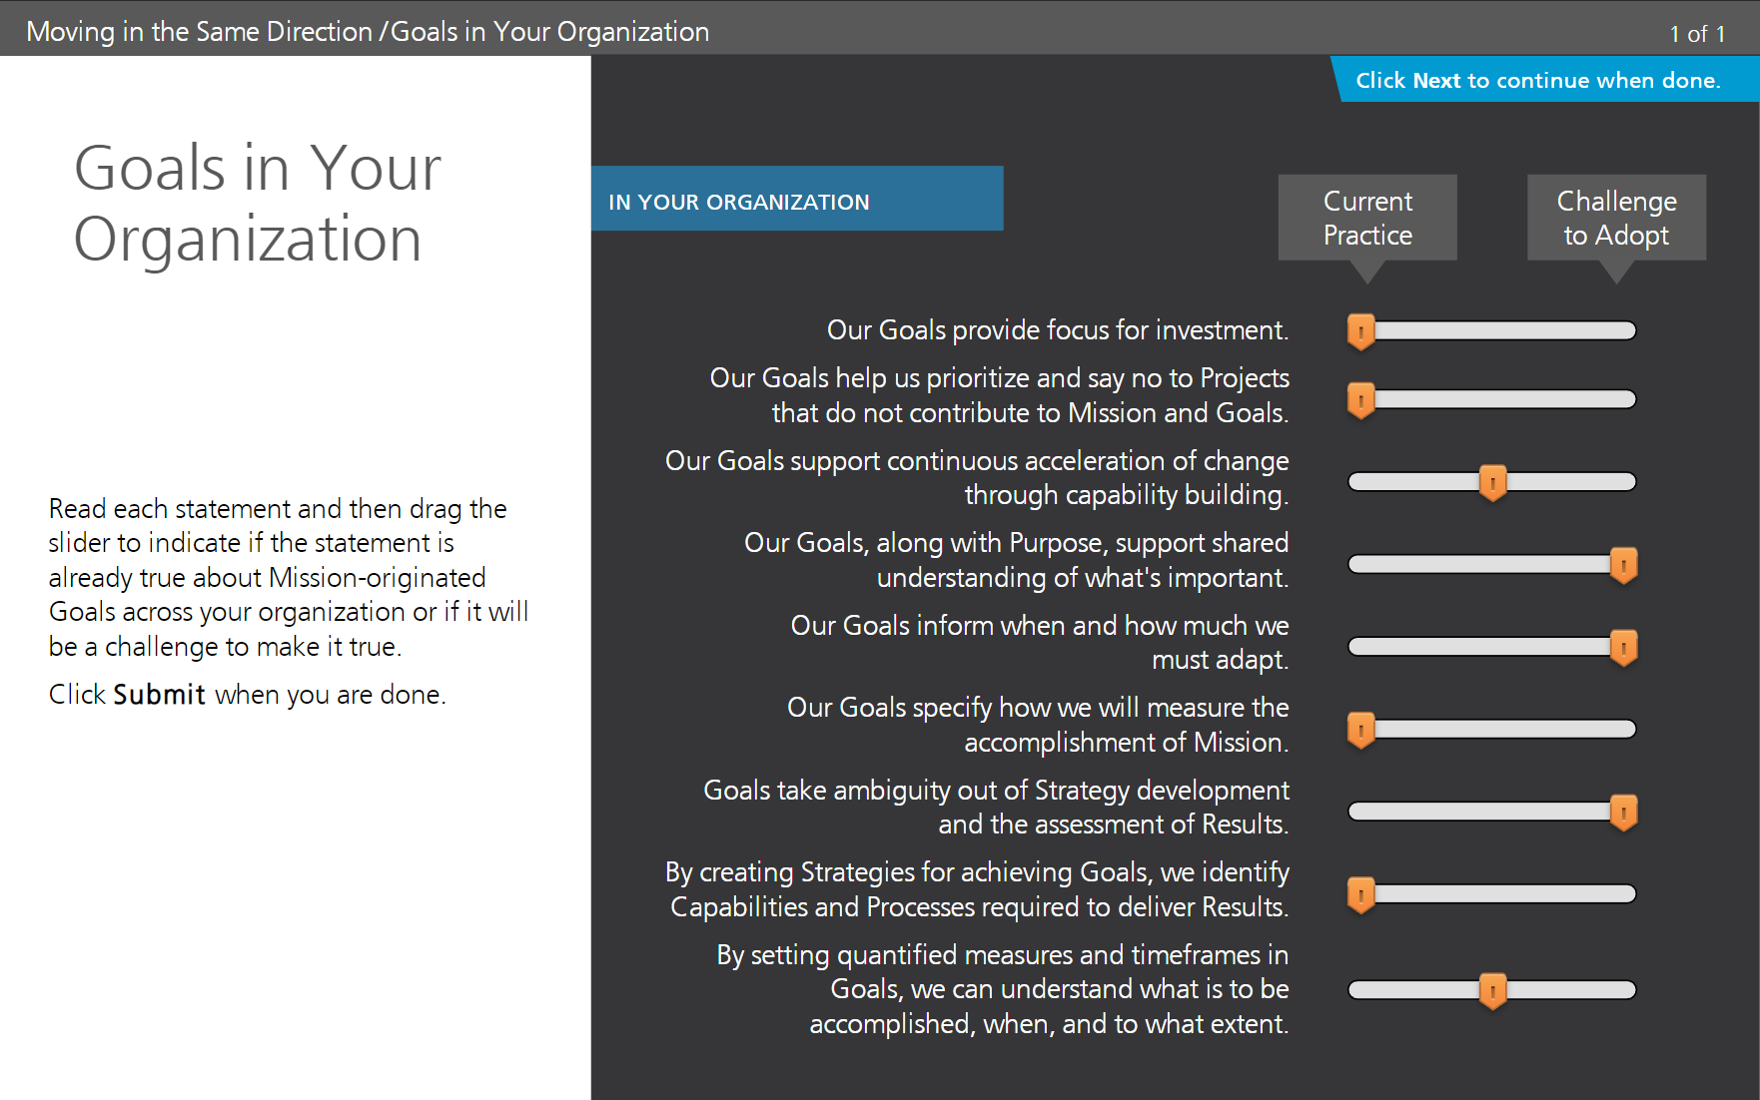This screenshot has width=1760, height=1100.
Task: Click the bold Submit word in instructions
Action: [x=159, y=695]
